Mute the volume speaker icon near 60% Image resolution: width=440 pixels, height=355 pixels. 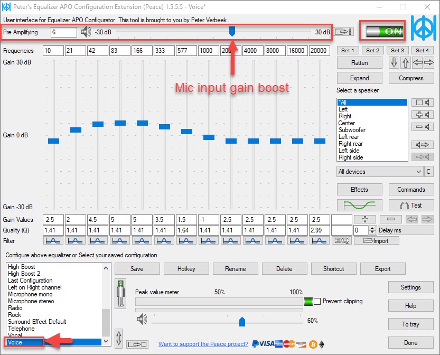pos(142,320)
